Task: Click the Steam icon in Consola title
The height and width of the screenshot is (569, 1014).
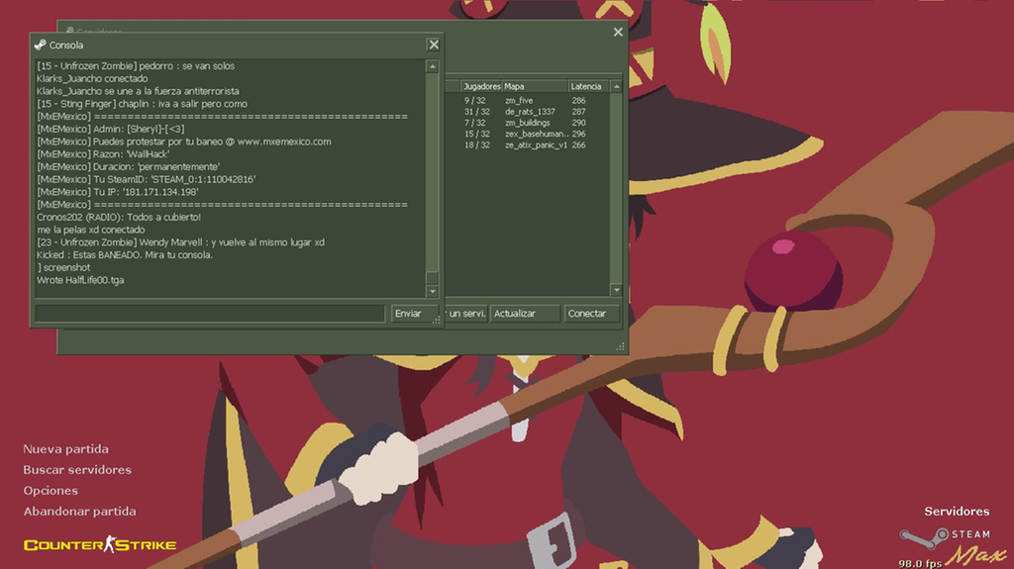Action: (x=40, y=45)
